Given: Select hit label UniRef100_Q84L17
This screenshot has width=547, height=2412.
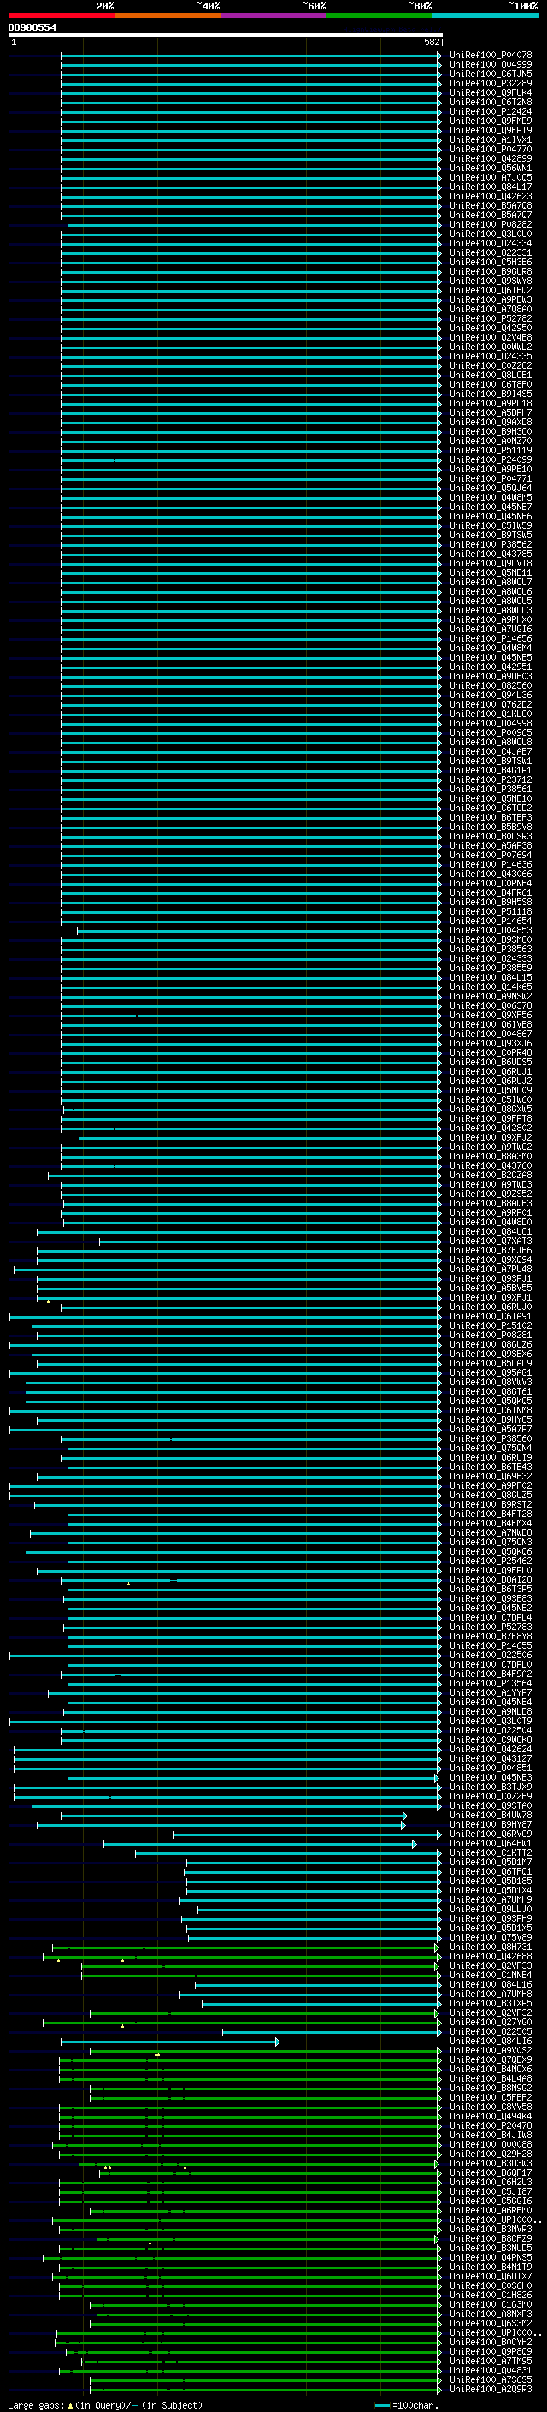Looking at the screenshot, I should 491,187.
